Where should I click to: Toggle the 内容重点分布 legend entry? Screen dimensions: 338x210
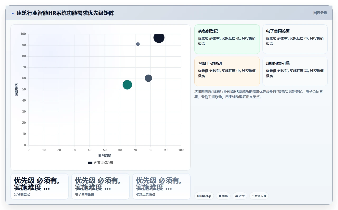click(x=100, y=163)
